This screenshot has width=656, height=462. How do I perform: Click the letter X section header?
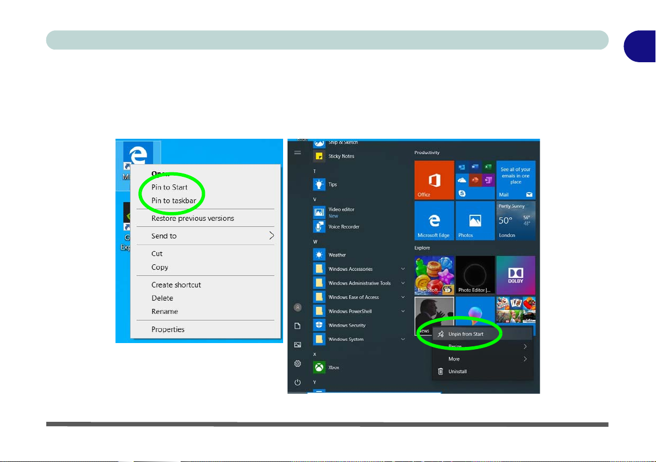tap(315, 354)
